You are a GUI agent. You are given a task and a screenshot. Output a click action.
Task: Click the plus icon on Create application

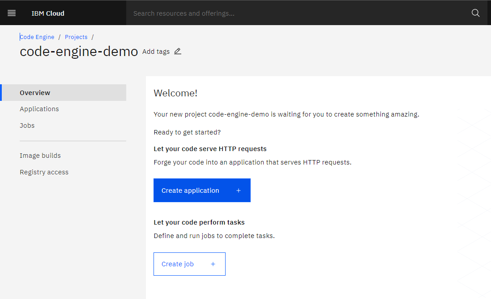[238, 191]
